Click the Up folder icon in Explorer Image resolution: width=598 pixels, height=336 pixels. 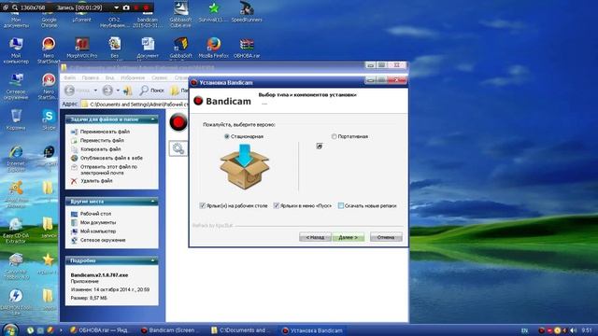click(x=128, y=91)
